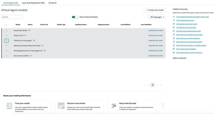Go to the next page arrow
The width and height of the screenshot is (214, 114).
(157, 85)
